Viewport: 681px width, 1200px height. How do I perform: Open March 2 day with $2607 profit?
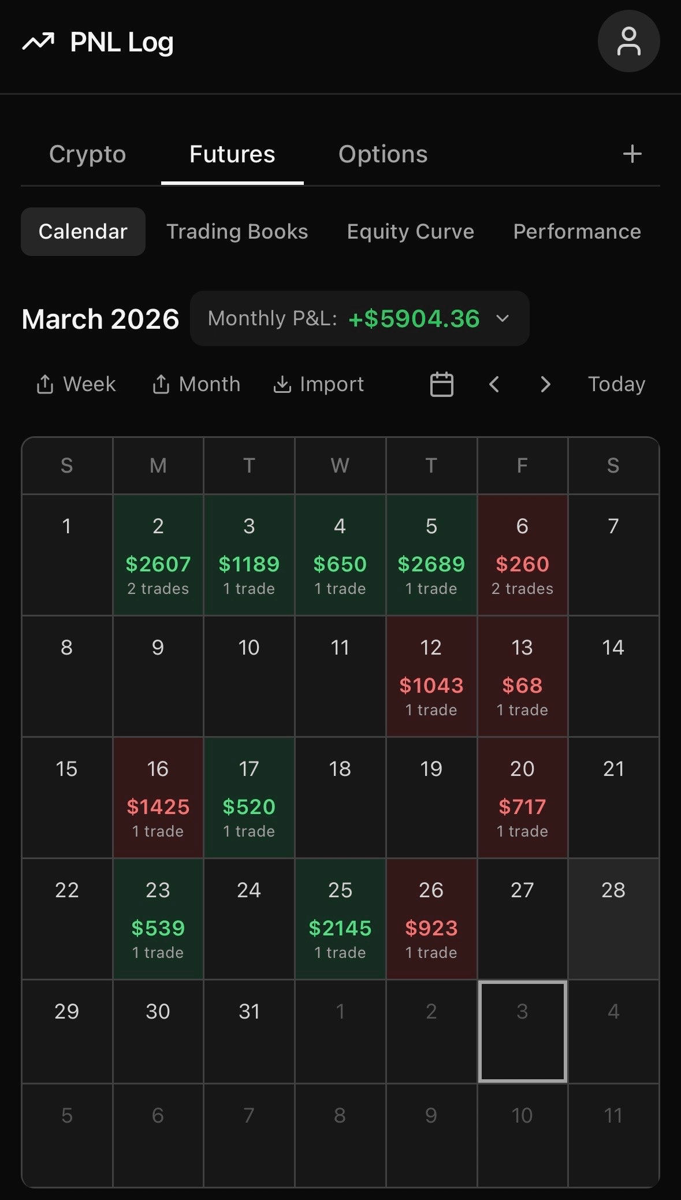(158, 555)
